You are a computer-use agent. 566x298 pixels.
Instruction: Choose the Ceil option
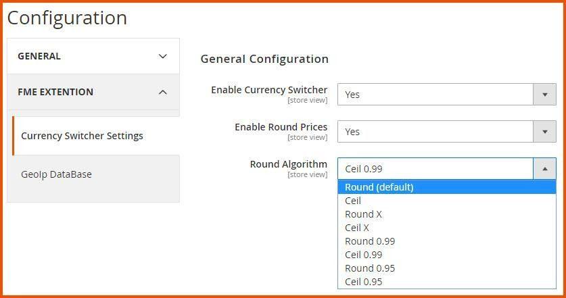(353, 201)
